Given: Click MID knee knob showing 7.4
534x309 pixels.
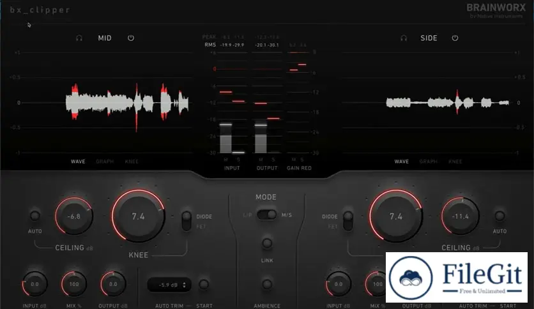Looking at the screenshot, I should 138,216.
